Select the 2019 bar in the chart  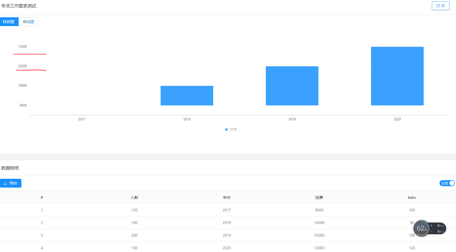[292, 86]
